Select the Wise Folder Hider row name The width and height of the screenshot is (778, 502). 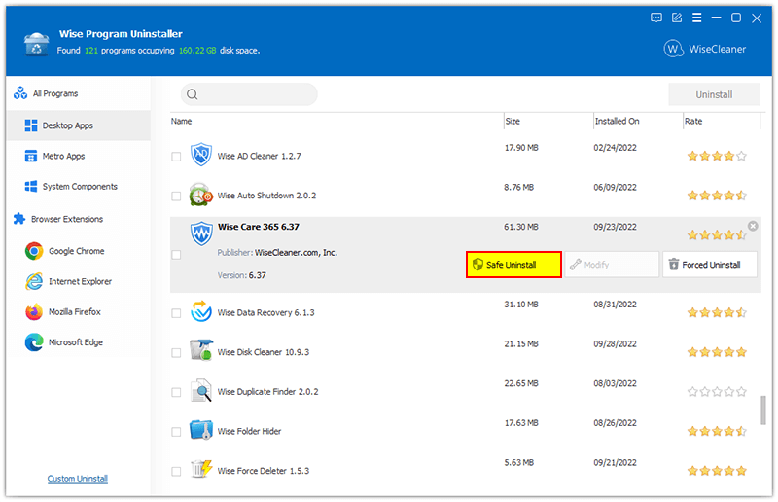(x=249, y=432)
